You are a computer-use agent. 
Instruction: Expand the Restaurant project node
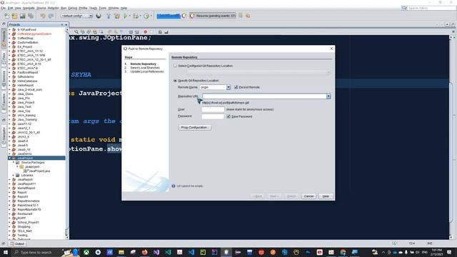9,213
